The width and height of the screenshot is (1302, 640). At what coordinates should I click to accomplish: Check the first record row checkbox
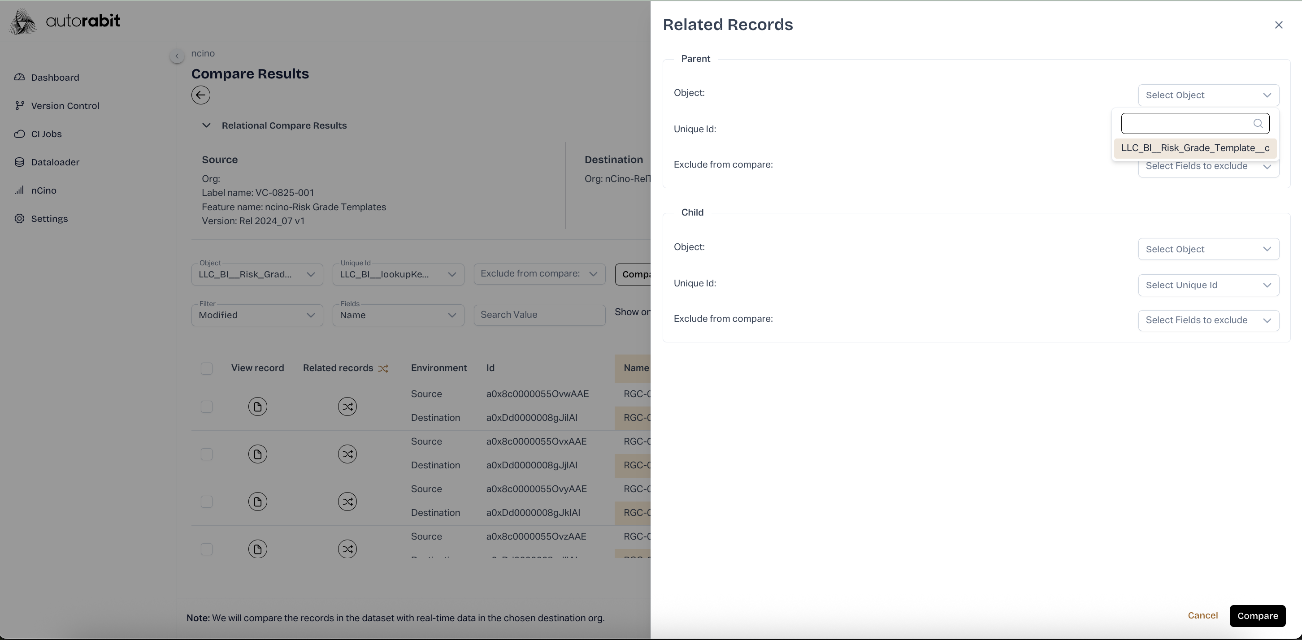click(207, 406)
